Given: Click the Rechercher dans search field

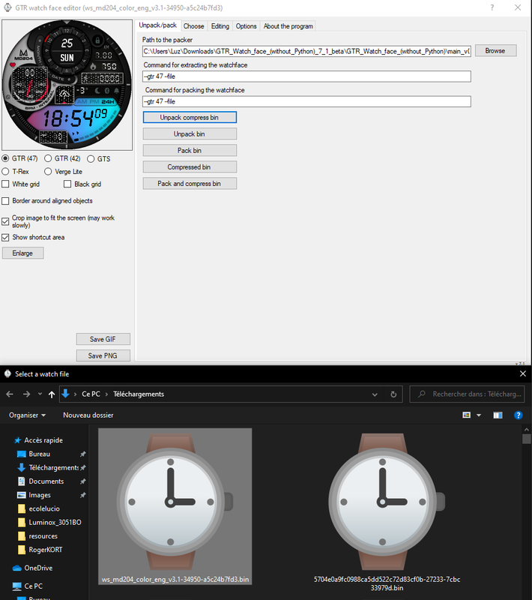Looking at the screenshot, I should (467, 394).
